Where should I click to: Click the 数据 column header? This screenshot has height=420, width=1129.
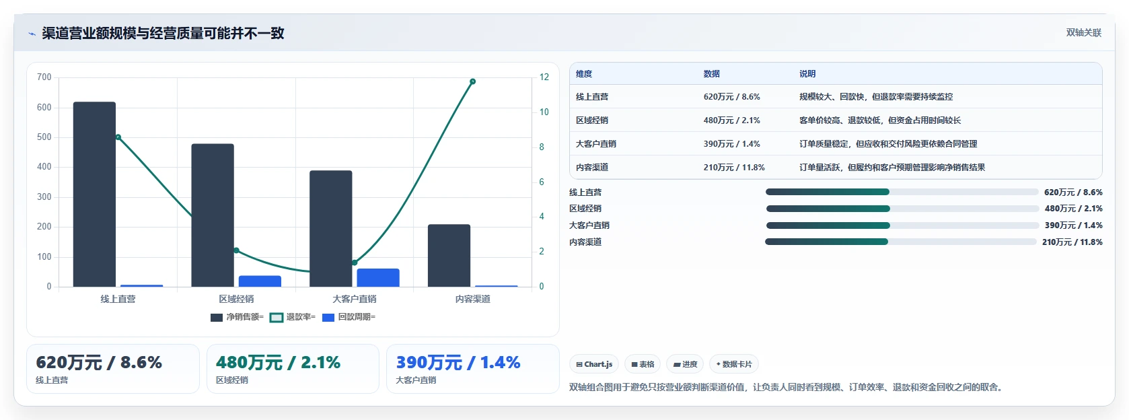click(712, 74)
